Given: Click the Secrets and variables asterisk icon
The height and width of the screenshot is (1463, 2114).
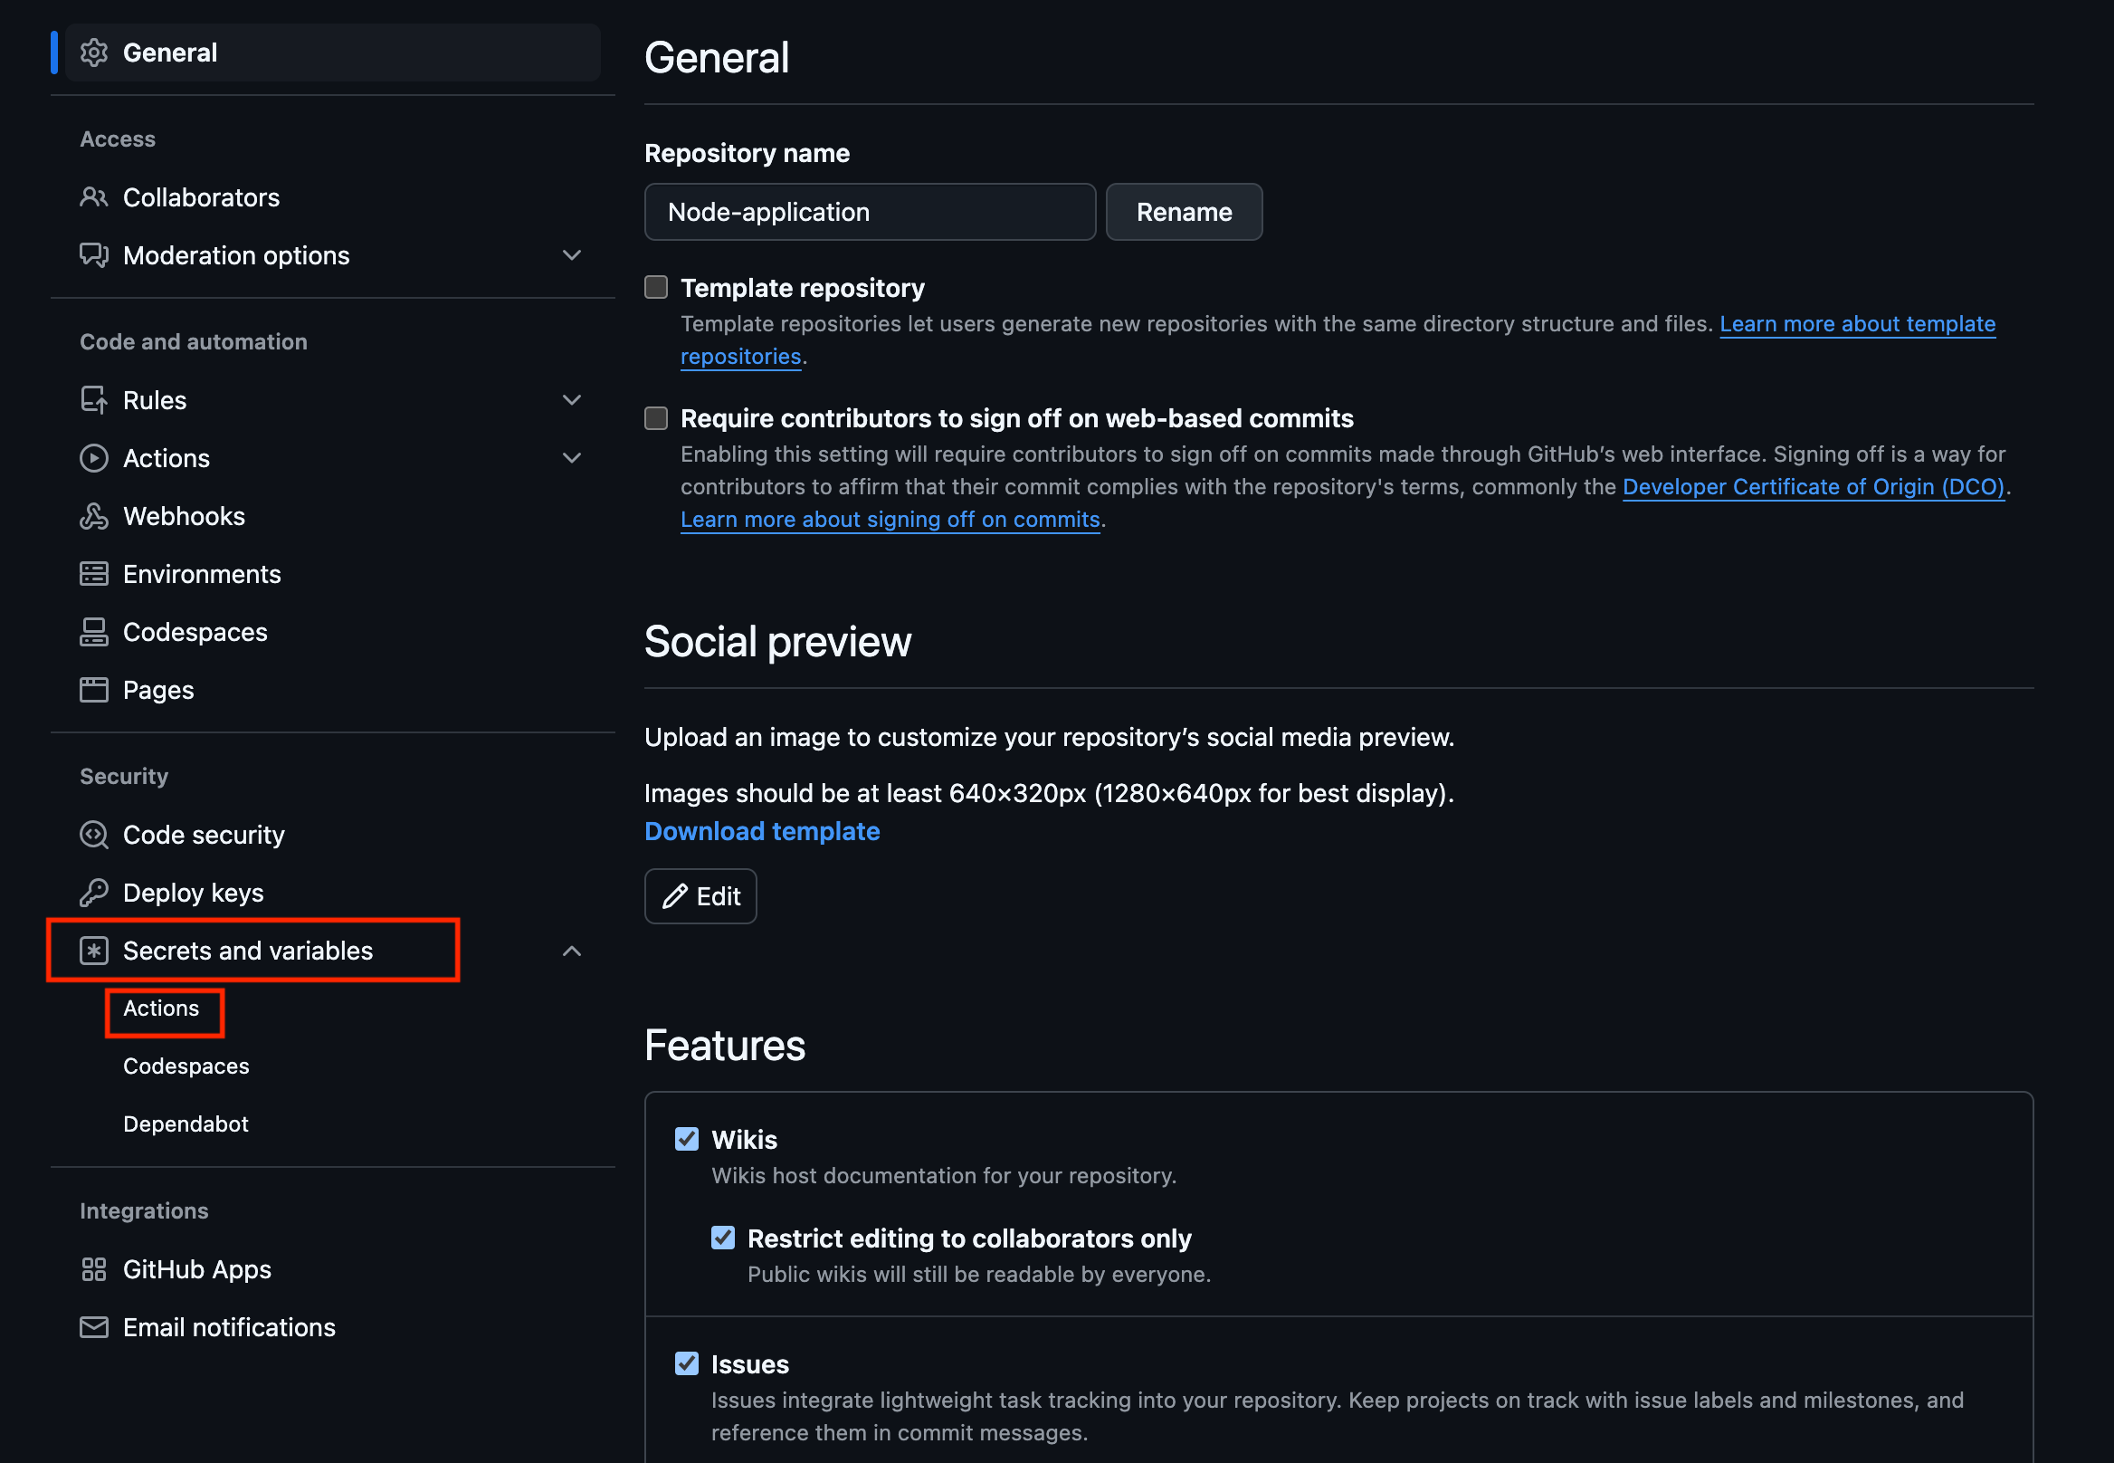Looking at the screenshot, I should tap(93, 951).
